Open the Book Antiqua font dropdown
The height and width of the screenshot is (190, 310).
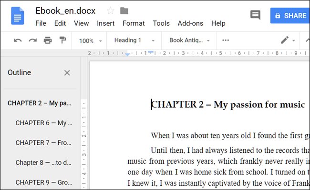(189, 40)
